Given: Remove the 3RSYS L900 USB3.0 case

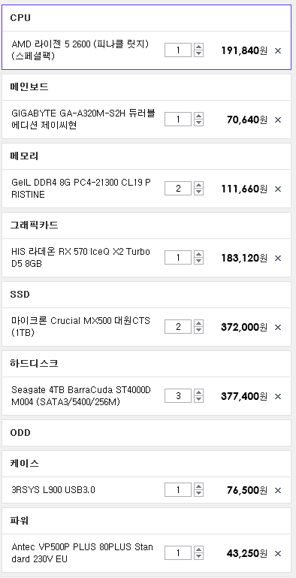Looking at the screenshot, I should point(278,490).
